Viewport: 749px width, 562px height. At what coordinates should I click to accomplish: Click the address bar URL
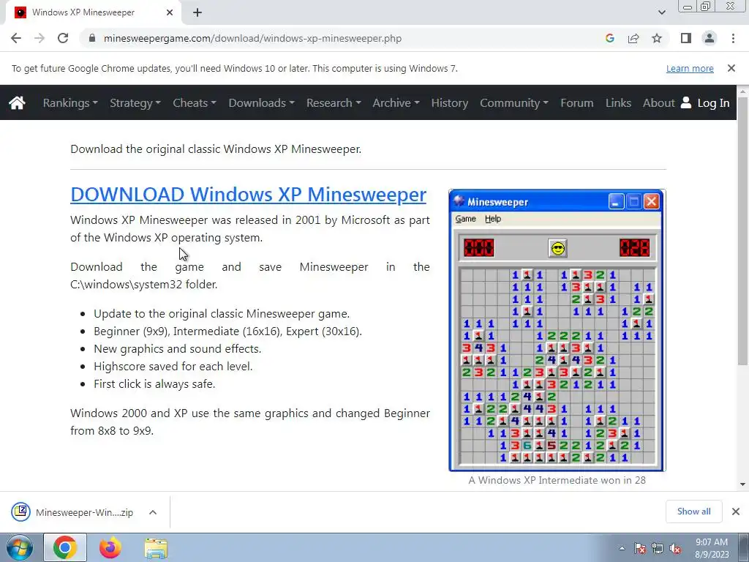(252, 38)
